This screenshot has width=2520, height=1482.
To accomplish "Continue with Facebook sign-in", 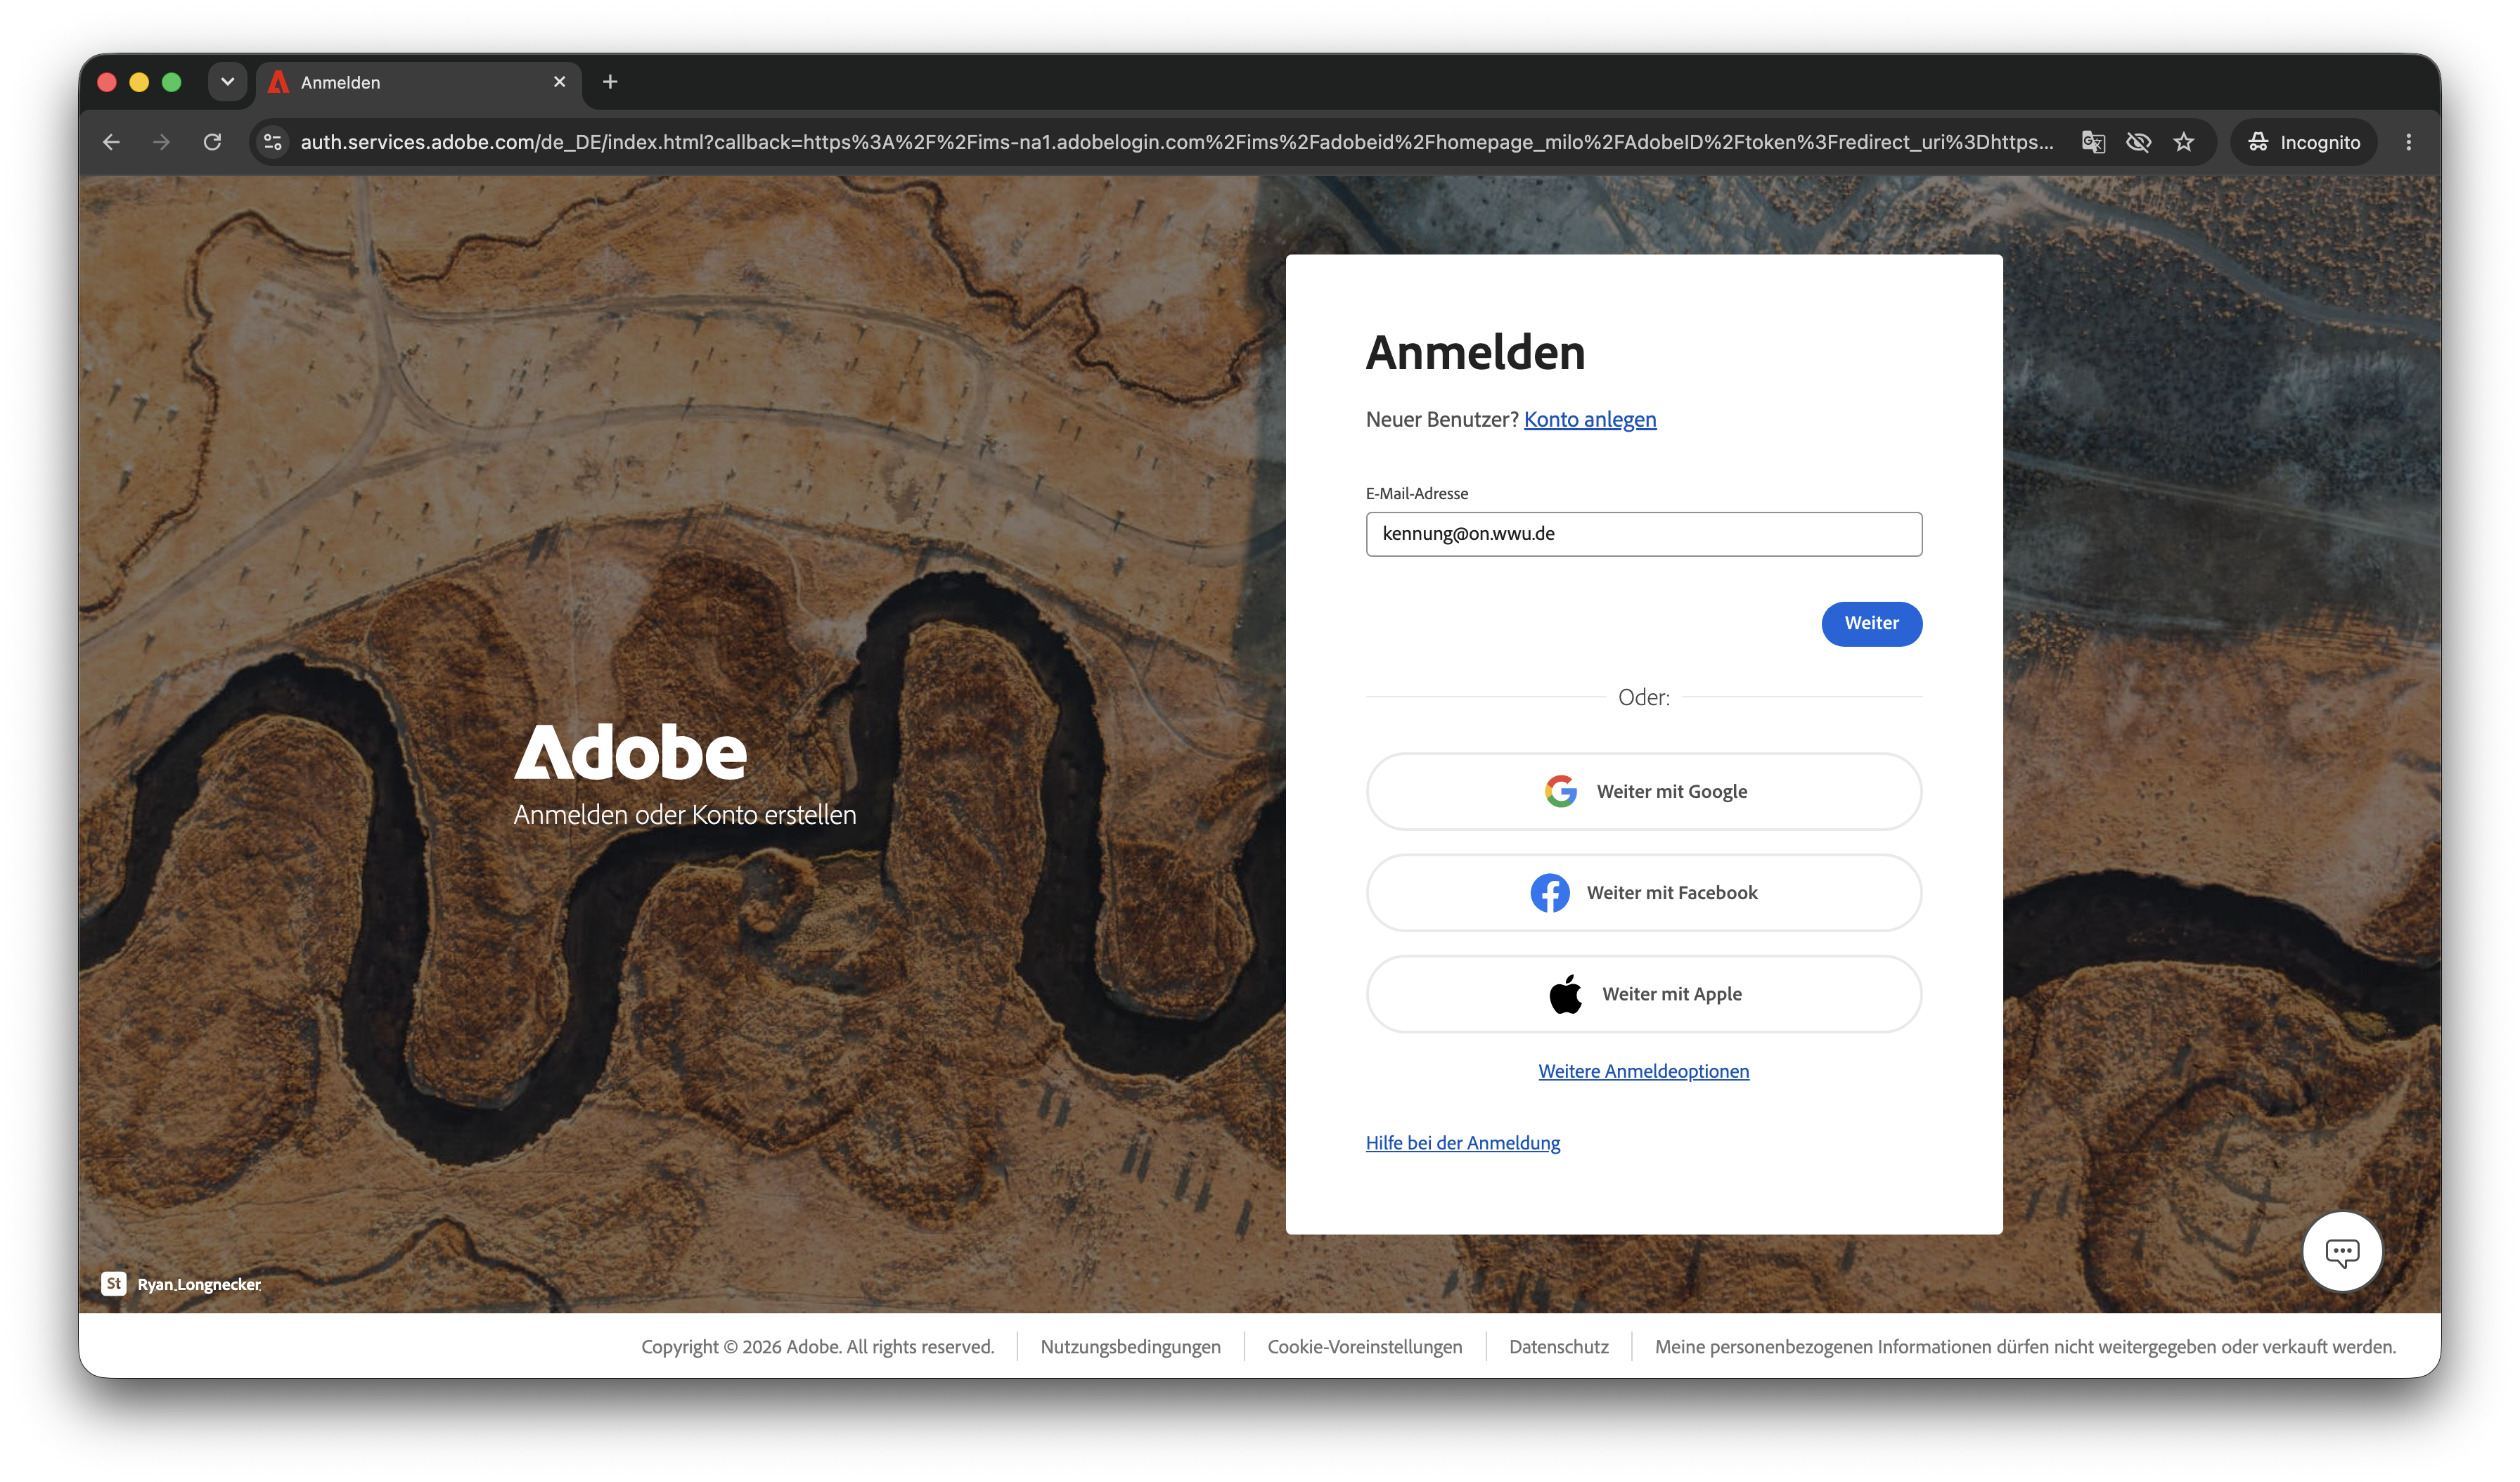I will pyautogui.click(x=1643, y=892).
